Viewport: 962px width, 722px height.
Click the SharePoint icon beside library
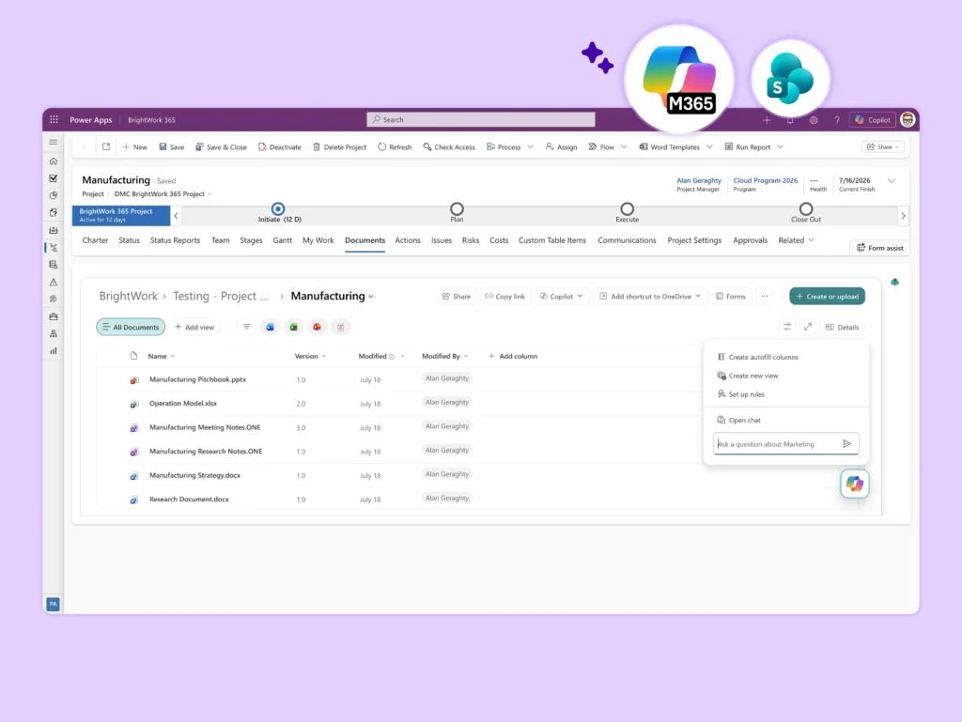tap(895, 283)
